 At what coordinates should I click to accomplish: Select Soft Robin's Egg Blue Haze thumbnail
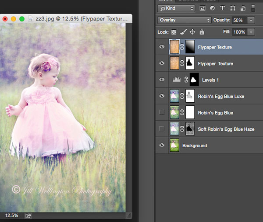(174, 128)
